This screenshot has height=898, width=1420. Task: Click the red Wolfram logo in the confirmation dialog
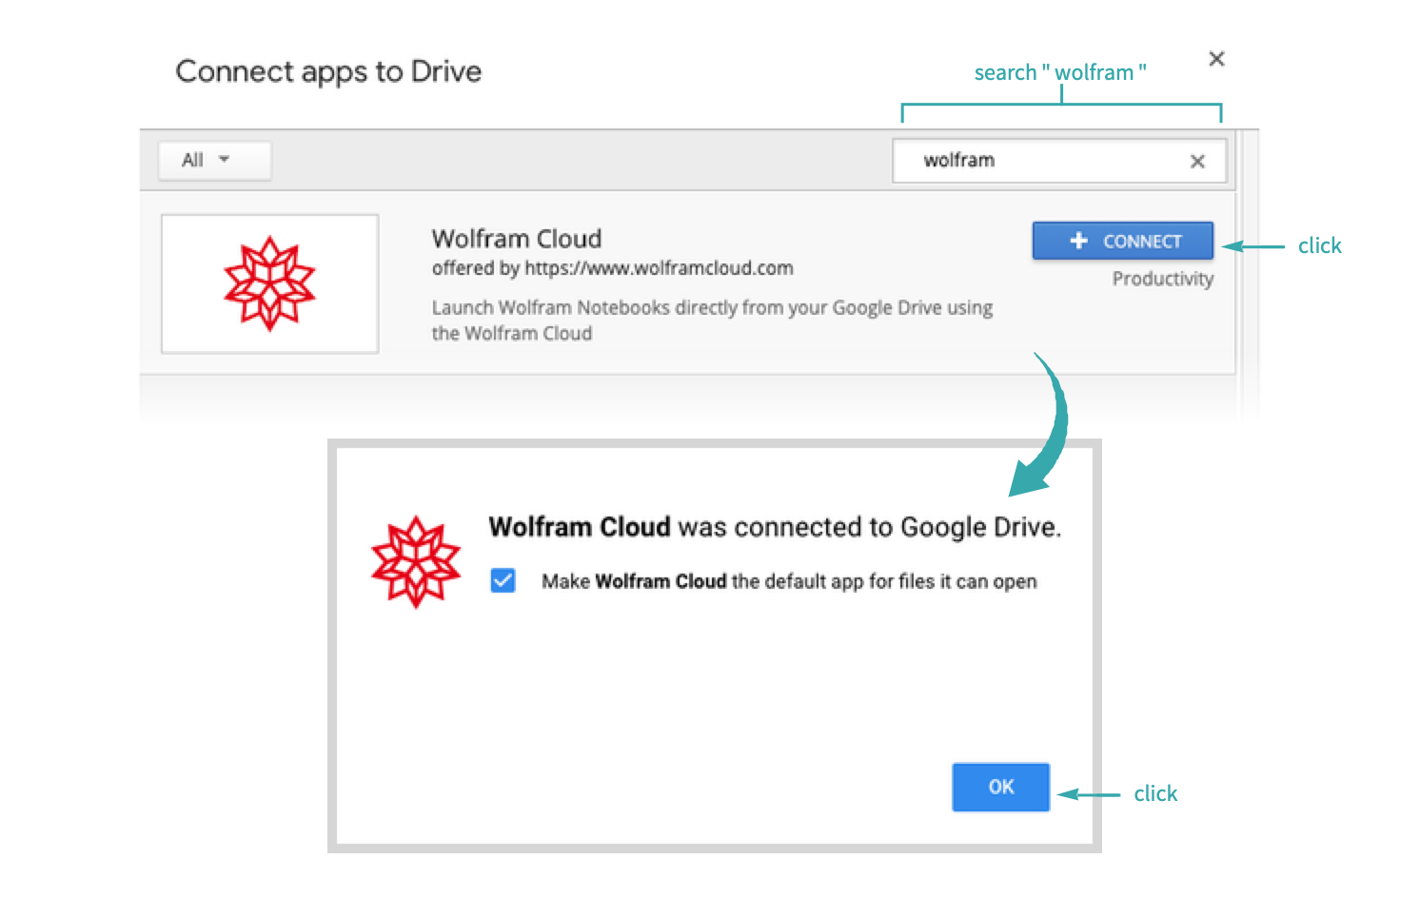click(416, 561)
